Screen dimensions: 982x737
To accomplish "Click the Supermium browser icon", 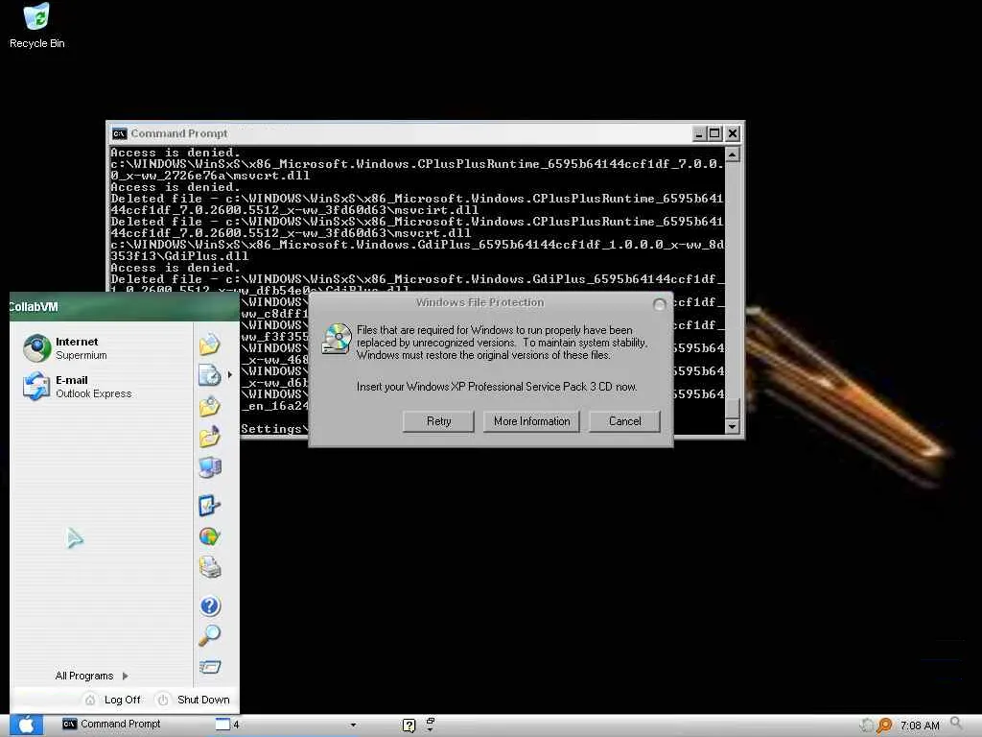I will (x=36, y=347).
